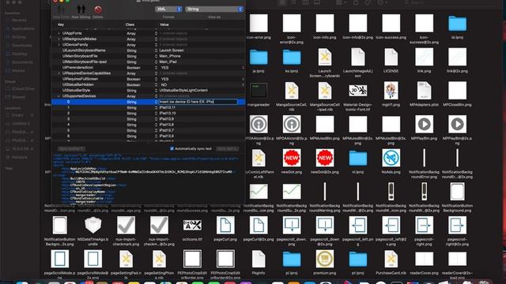Select the iPad13,9 value cell
The image size is (506, 284).
[x=167, y=119]
